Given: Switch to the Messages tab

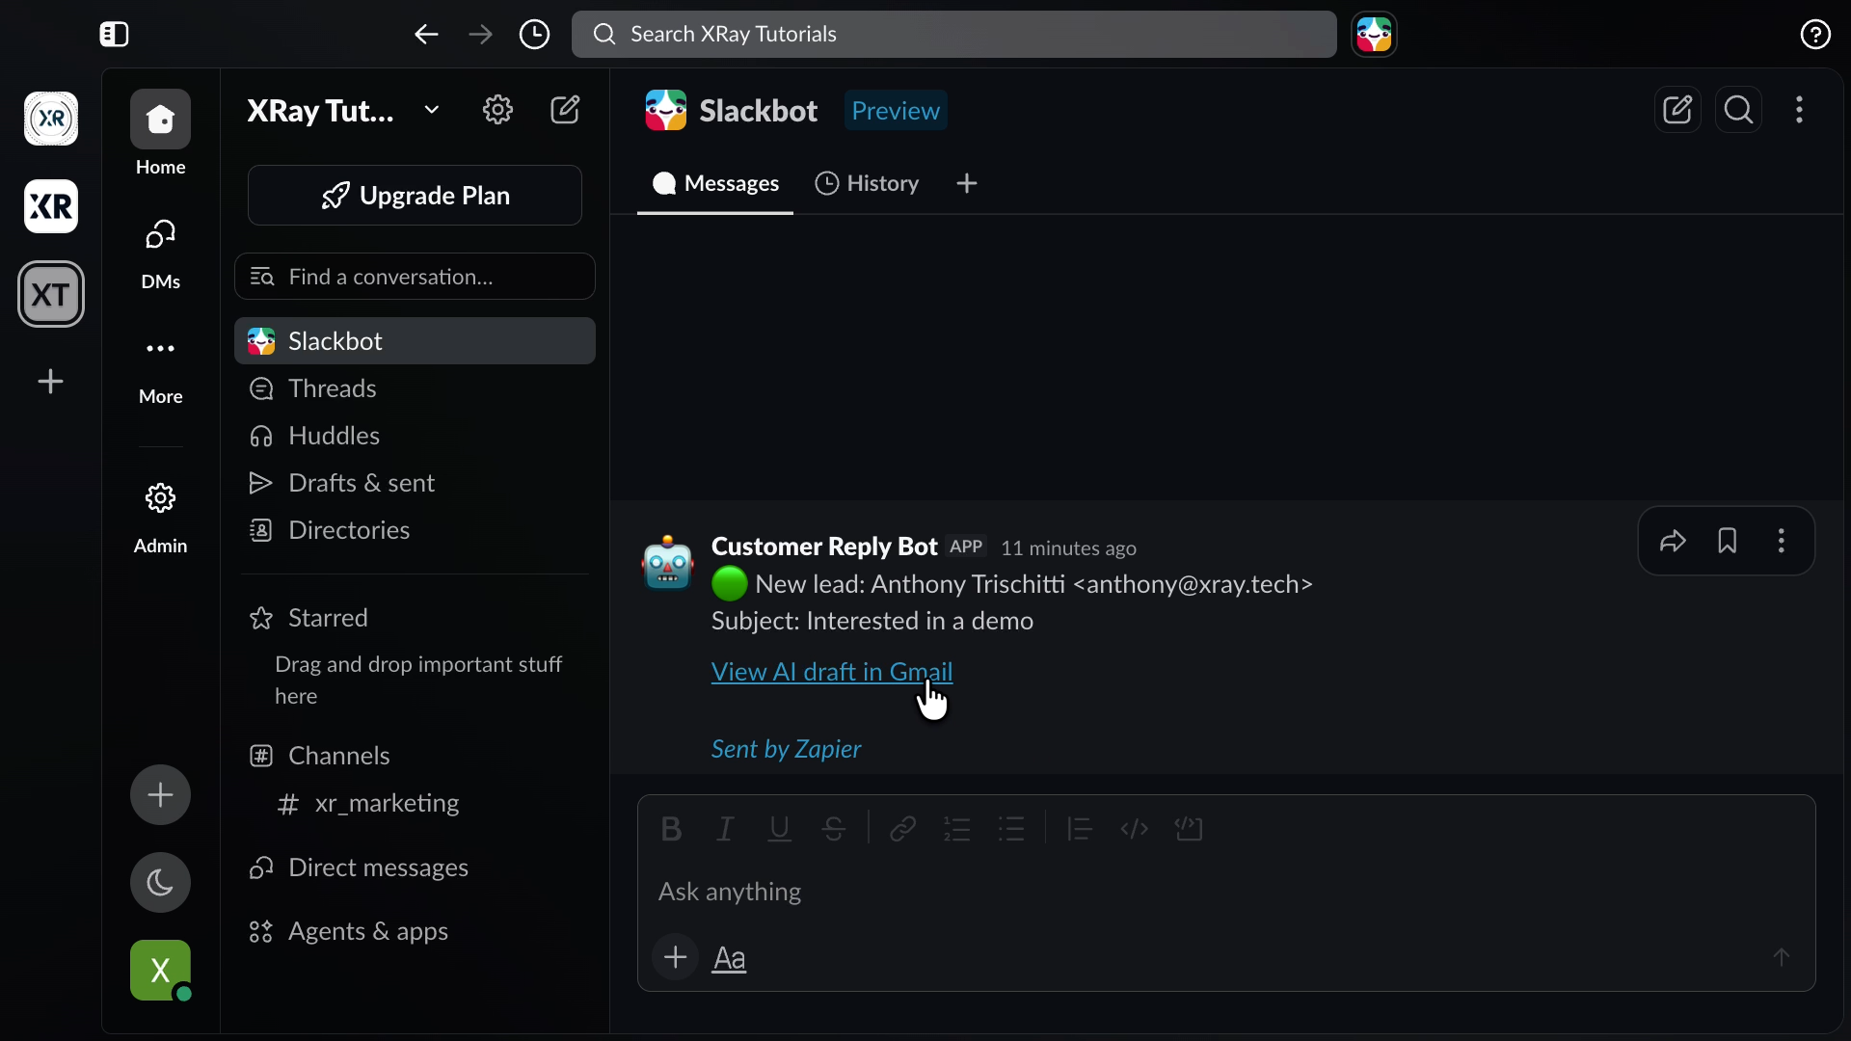Looking at the screenshot, I should tap(715, 183).
